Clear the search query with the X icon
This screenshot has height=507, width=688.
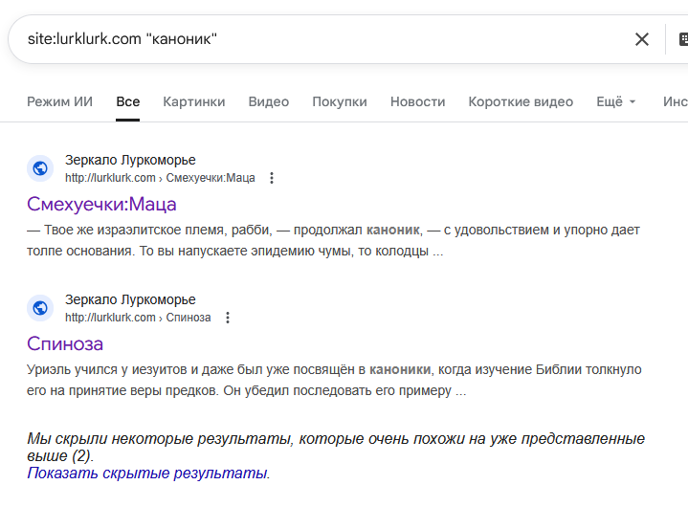641,39
